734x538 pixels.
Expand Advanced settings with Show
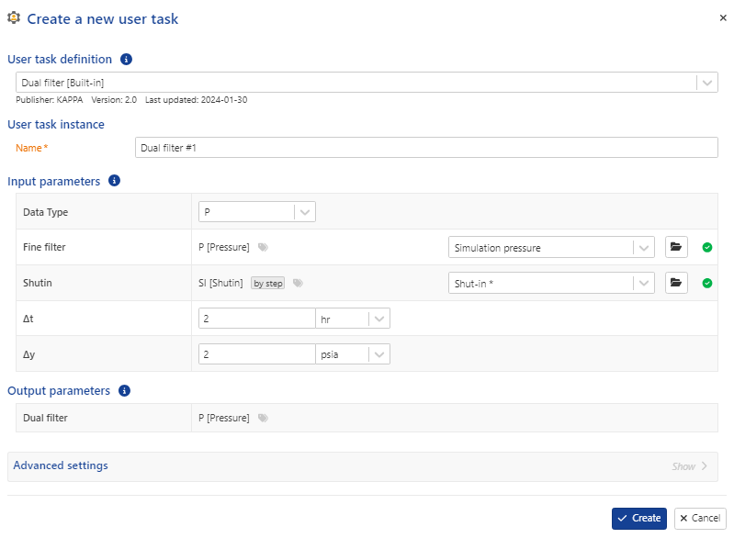(689, 466)
